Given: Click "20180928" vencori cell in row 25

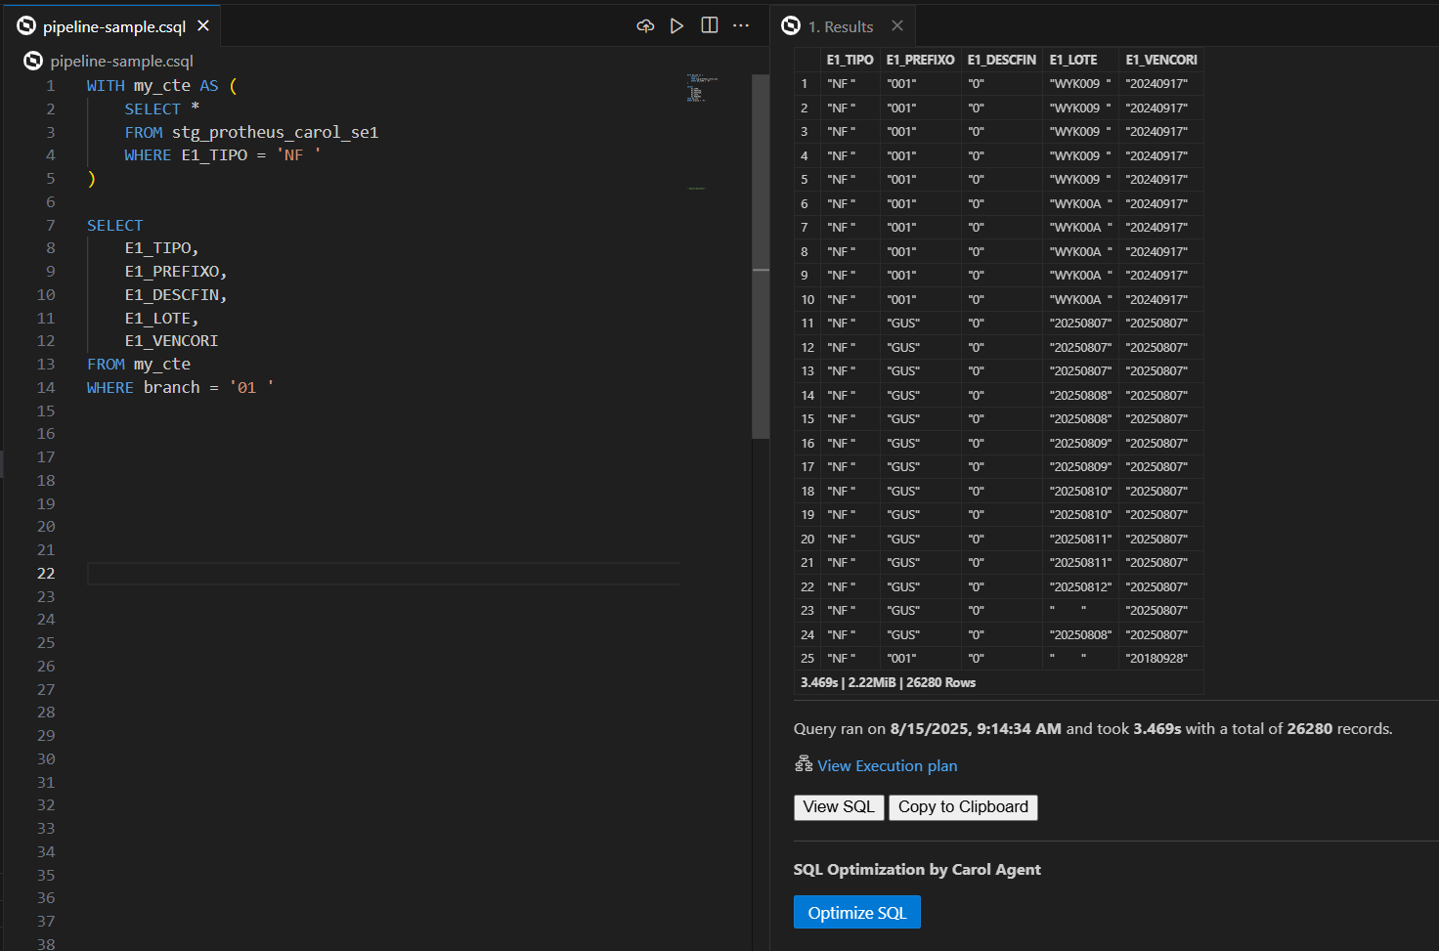Looking at the screenshot, I should 1160,659.
